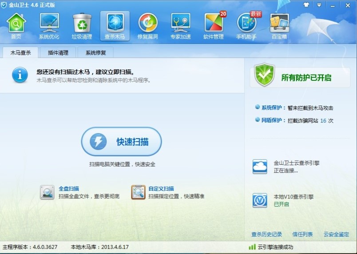Viewport: 357px width, 254px height.
Task: Click 正在连接... status text
Action: tap(286, 171)
